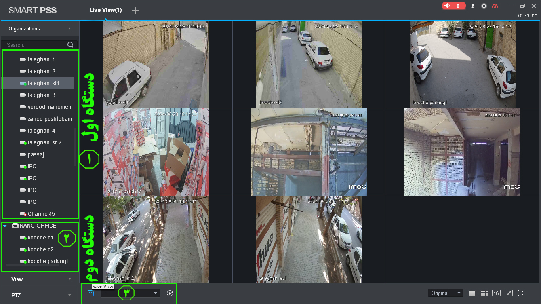Open the view selection dropdown
Viewport: 541px width, 304px height.
coord(130,293)
